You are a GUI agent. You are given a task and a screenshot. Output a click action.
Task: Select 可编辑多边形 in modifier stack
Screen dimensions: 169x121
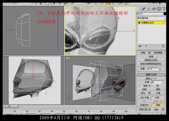[x=151, y=23]
